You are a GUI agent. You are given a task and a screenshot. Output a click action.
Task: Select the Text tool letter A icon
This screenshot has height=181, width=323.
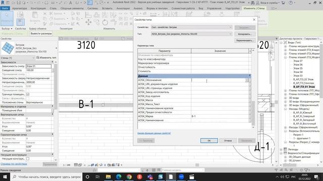click(71, 3)
